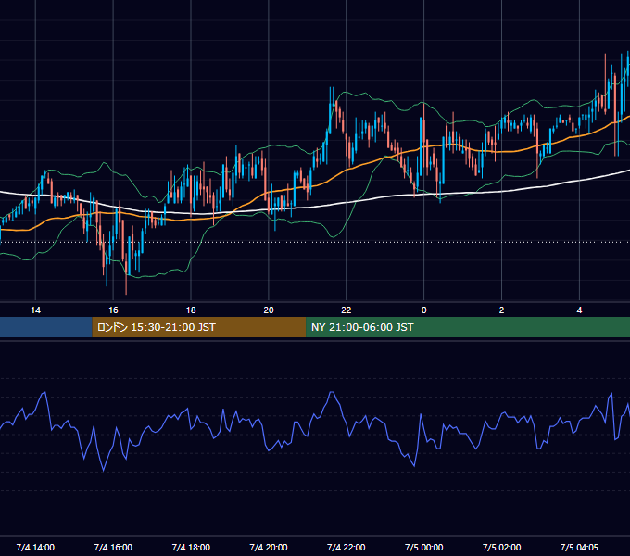Screen dimensions: 630x556
Task: Click the '2' hour label on price chart axis
Action: click(501, 310)
